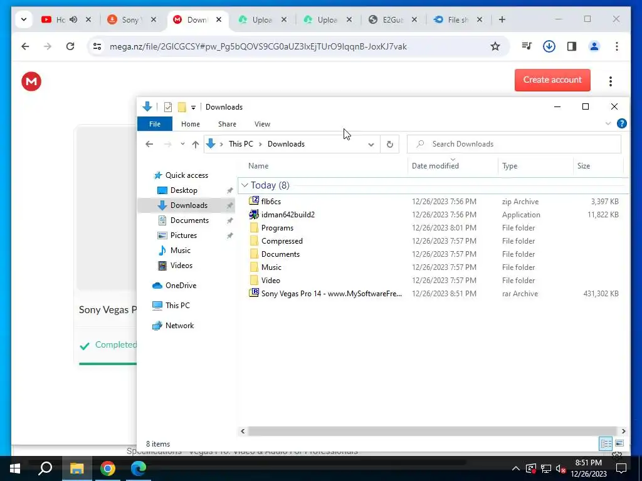Open Windows Start menu
This screenshot has width=642, height=481.
15,468
